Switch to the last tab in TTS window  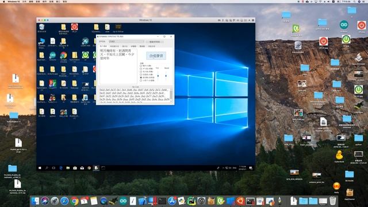point(152,46)
